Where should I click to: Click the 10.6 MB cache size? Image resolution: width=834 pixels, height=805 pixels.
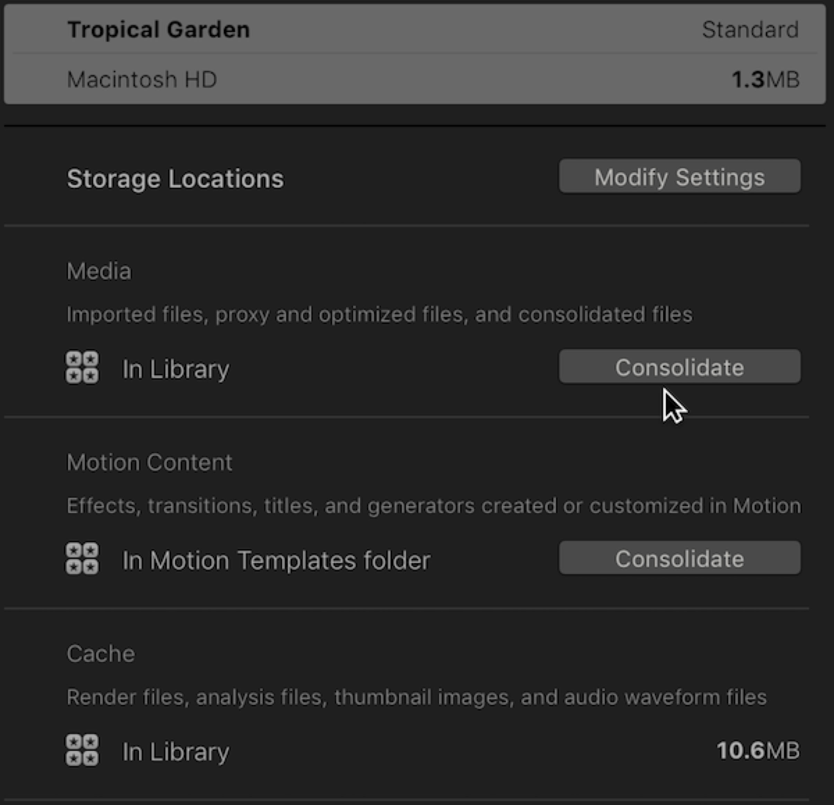pos(758,751)
